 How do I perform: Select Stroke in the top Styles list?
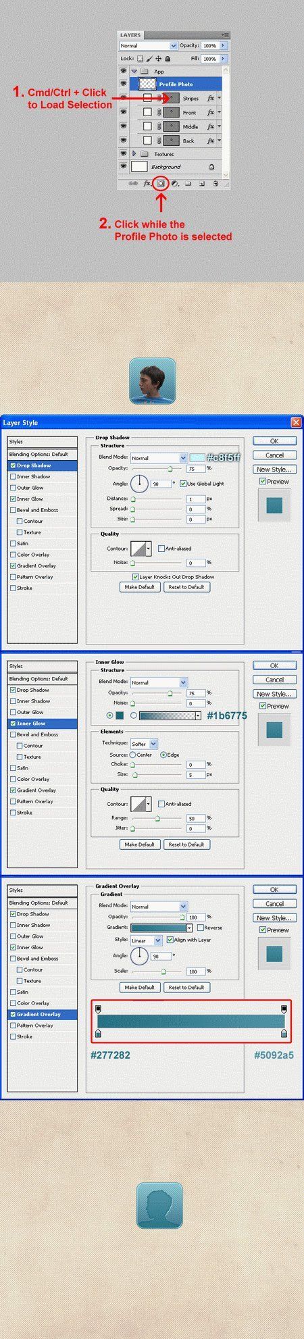43,588
